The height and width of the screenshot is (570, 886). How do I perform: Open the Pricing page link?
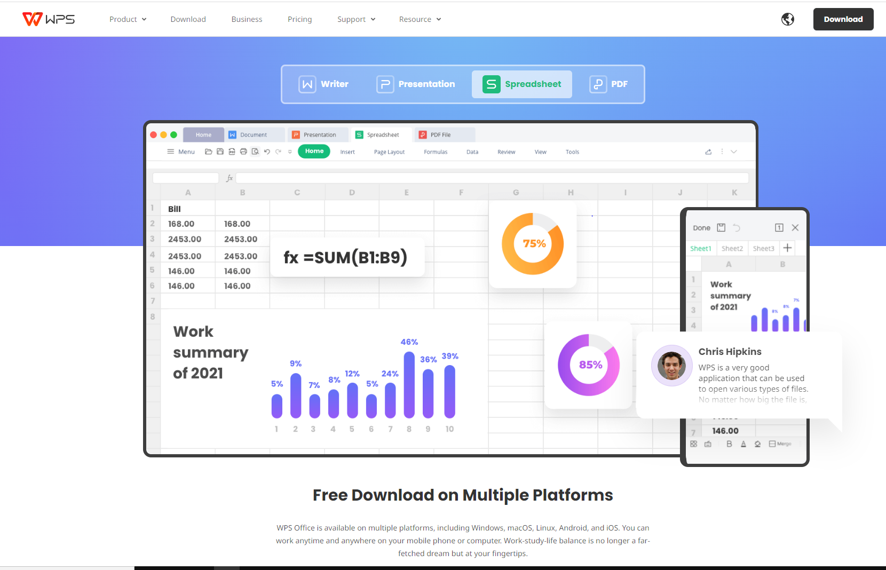(x=299, y=19)
